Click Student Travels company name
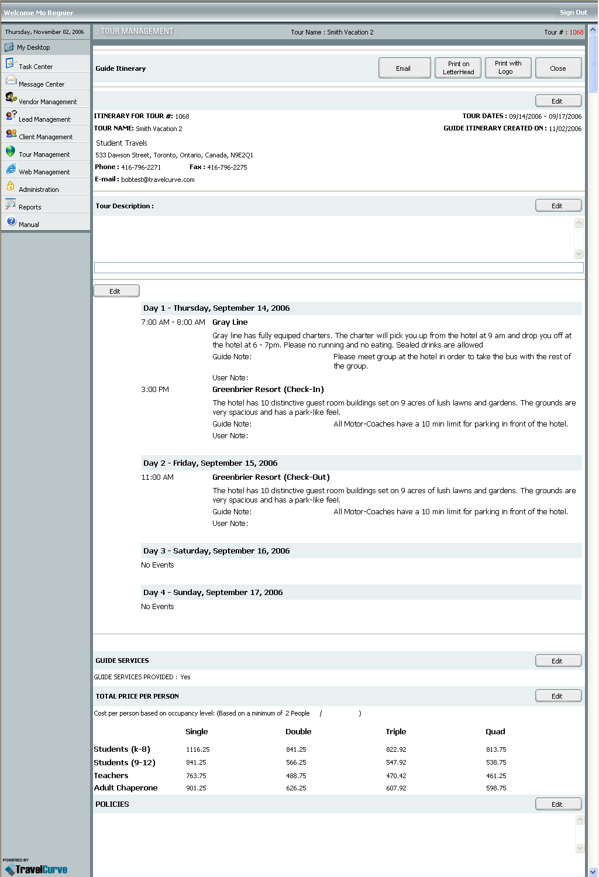Image resolution: width=599 pixels, height=877 pixels. tap(122, 143)
